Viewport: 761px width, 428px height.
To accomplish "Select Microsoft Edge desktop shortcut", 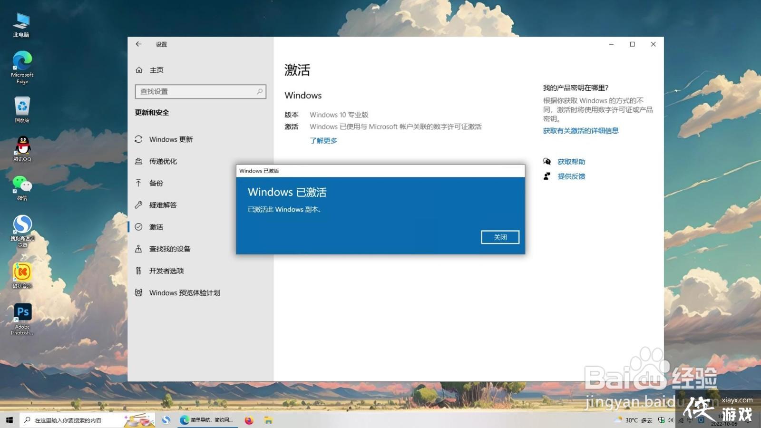I will point(22,68).
